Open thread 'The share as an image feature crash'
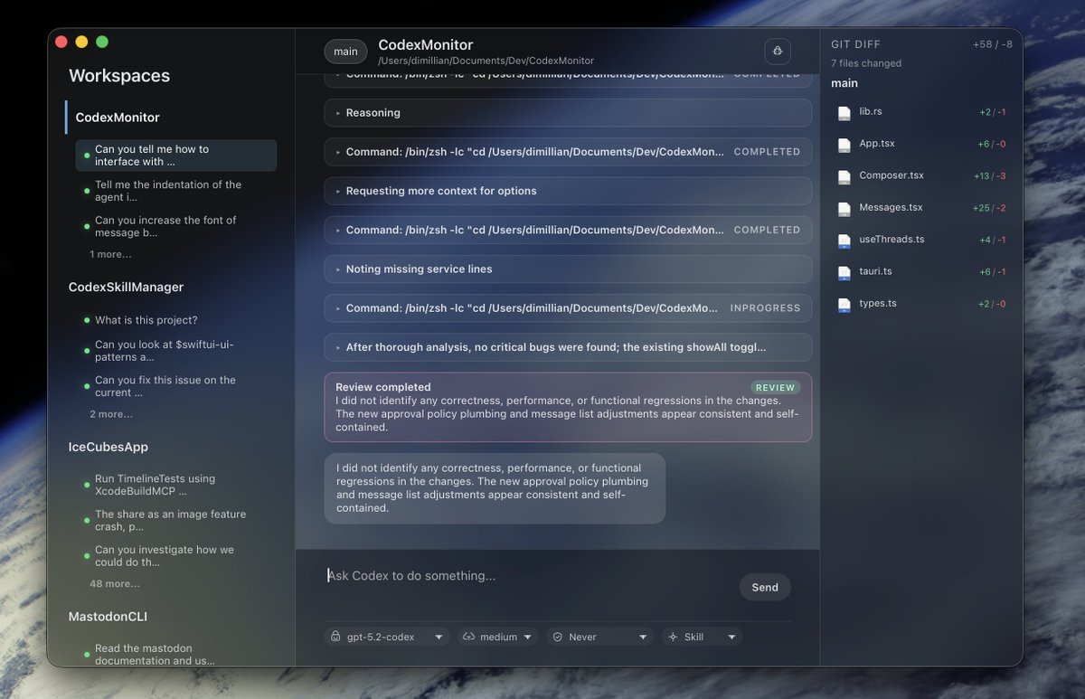This screenshot has width=1085, height=699. (x=176, y=521)
